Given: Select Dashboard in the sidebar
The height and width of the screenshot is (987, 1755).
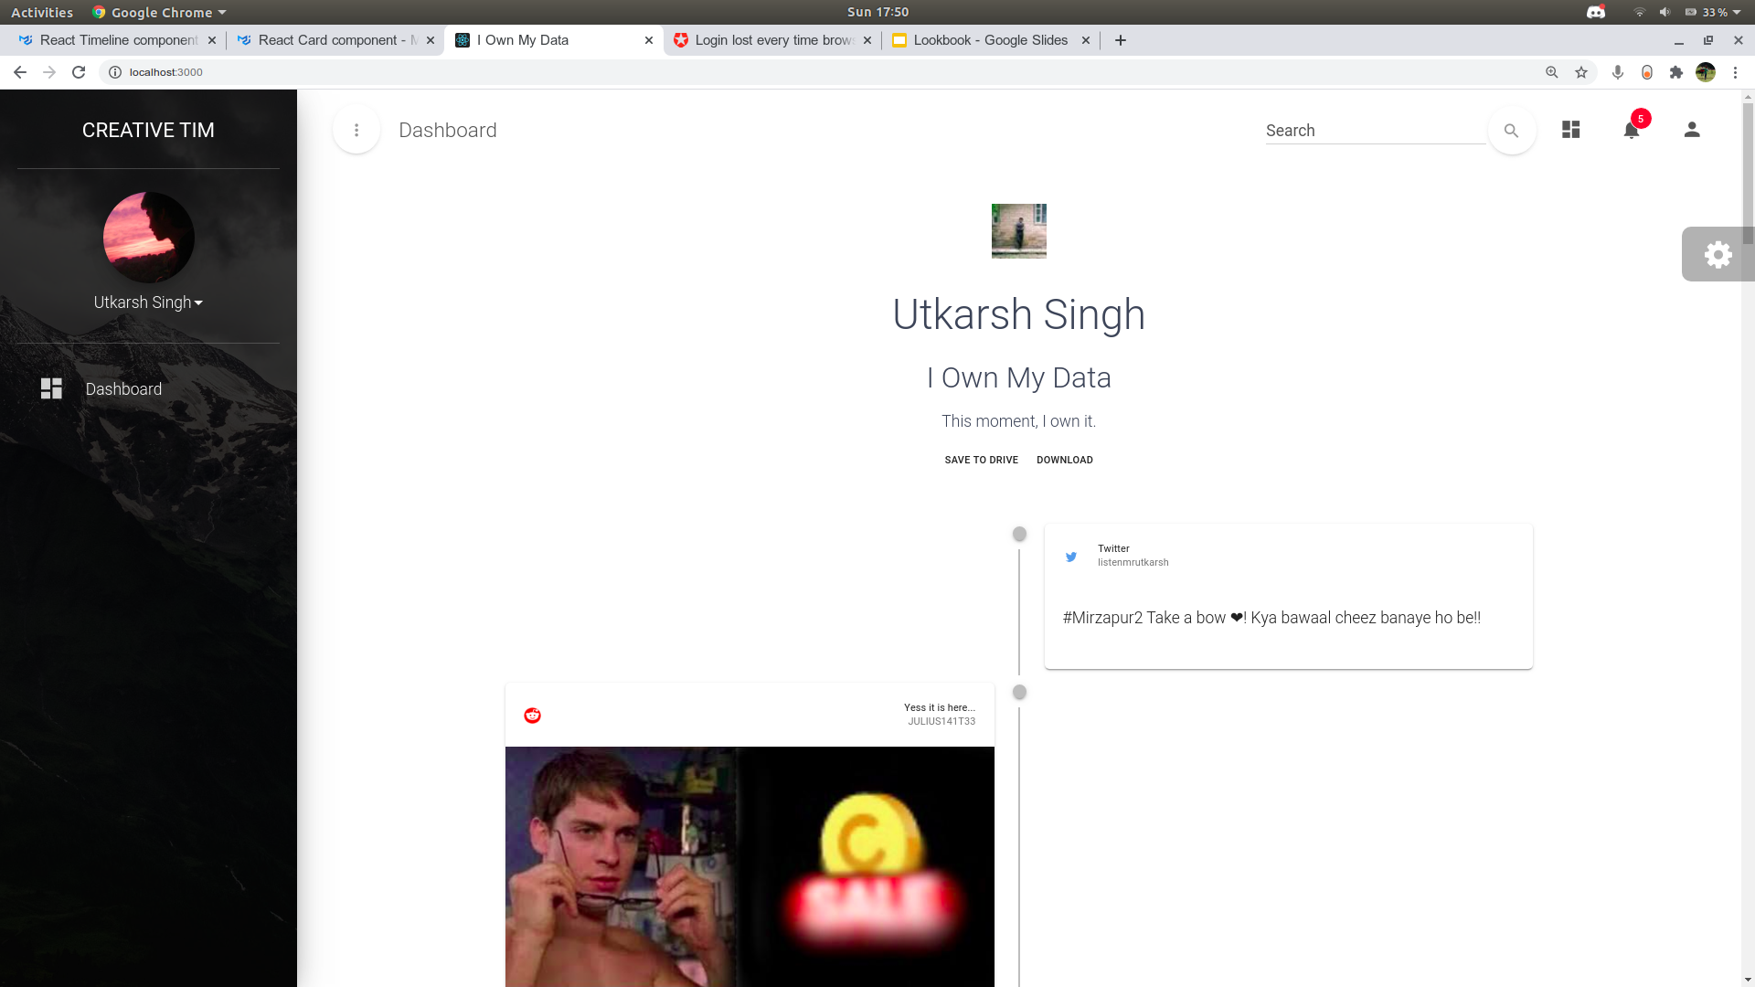Looking at the screenshot, I should (123, 389).
